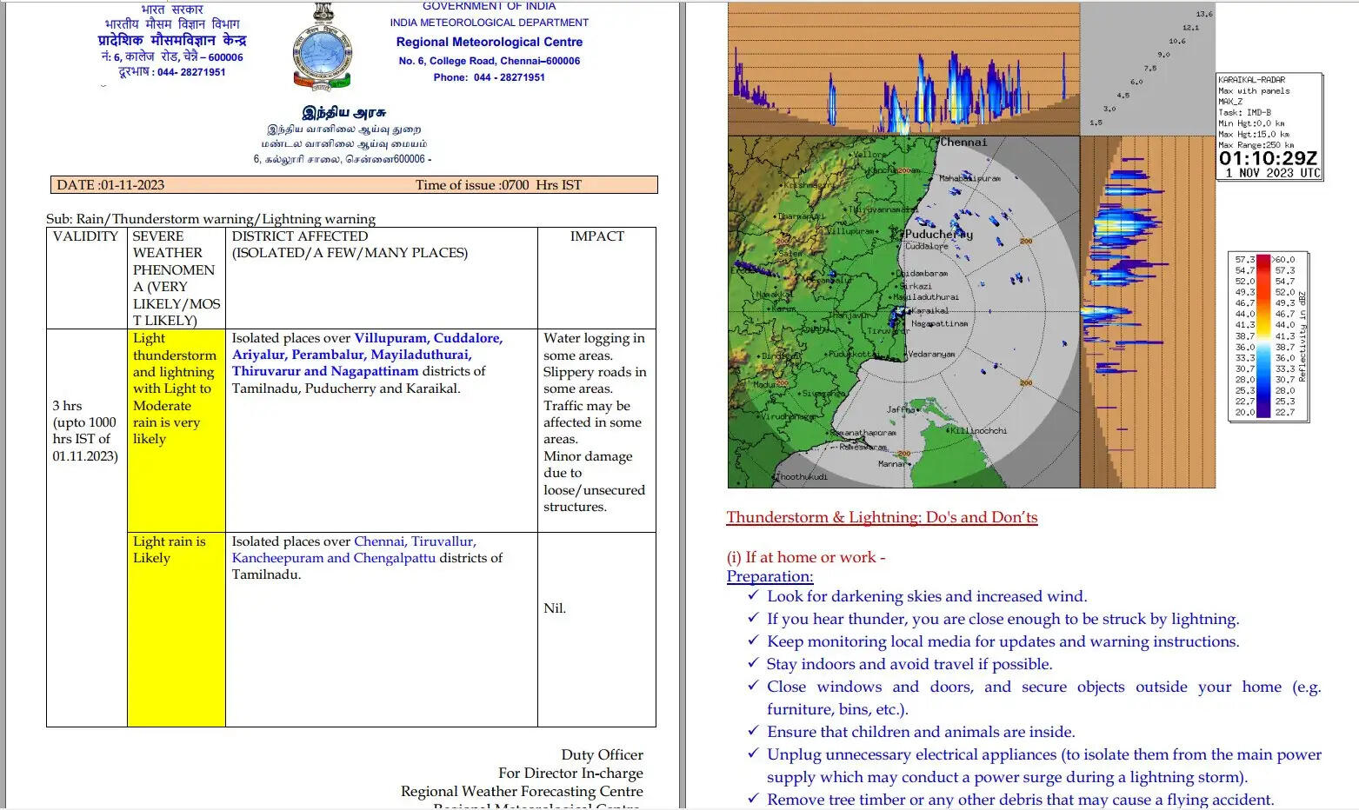This screenshot has width=1359, height=810.
Task: Click the checkmark beside 'Unplug unnecessary electrical appliances'
Action: click(x=753, y=754)
